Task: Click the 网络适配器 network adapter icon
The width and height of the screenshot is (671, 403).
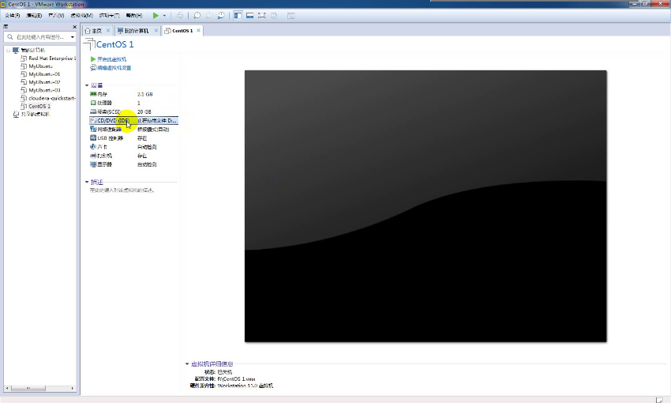Action: tap(93, 129)
